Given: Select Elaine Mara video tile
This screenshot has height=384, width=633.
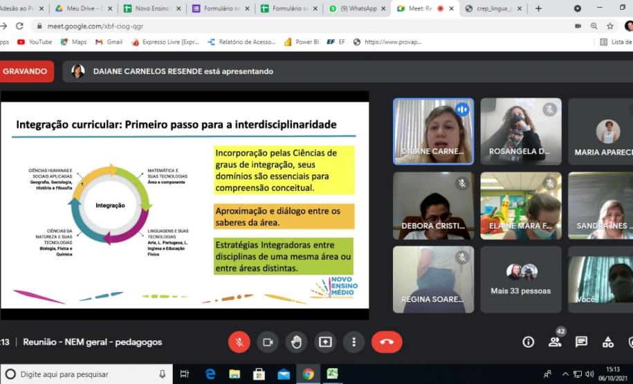Looking at the screenshot, I should [521, 205].
